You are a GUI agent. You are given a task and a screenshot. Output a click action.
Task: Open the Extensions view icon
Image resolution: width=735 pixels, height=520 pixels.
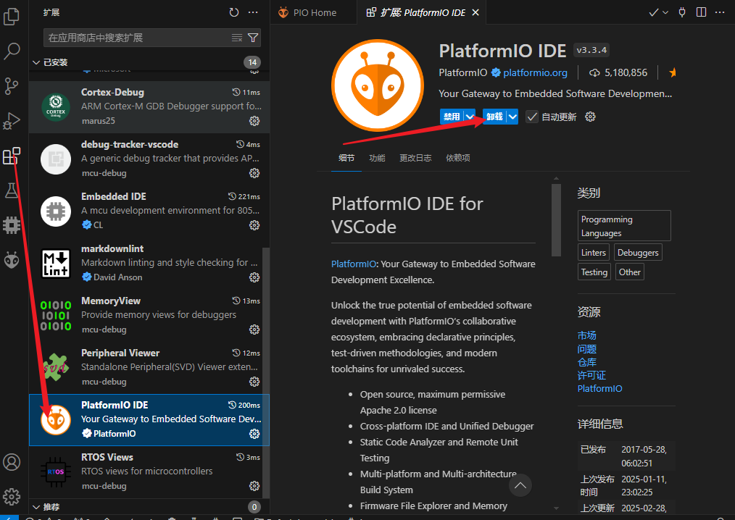[12, 156]
